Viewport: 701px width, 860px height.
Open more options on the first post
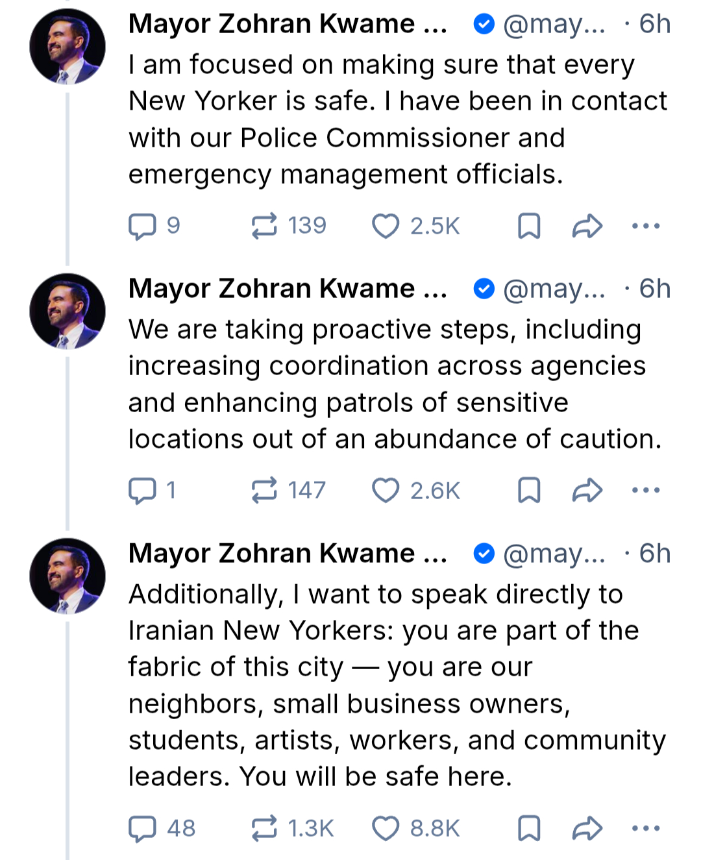646,226
